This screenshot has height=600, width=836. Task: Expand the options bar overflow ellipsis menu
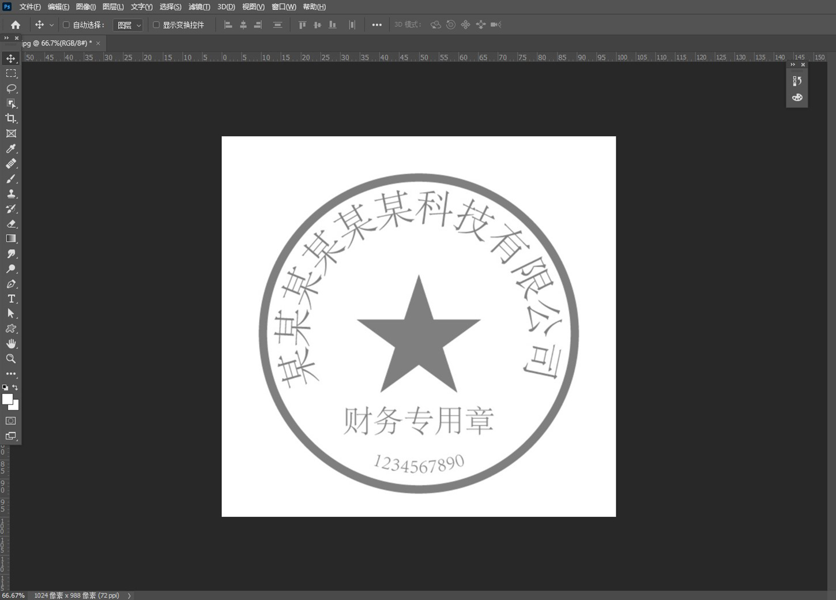[377, 24]
